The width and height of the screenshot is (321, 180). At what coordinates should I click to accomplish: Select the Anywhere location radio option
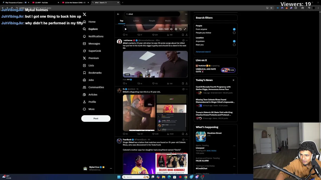[234, 41]
